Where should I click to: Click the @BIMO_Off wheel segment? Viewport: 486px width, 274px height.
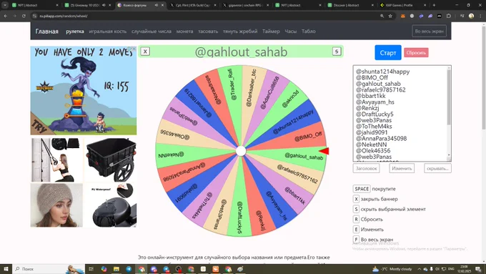pyautogui.click(x=308, y=137)
